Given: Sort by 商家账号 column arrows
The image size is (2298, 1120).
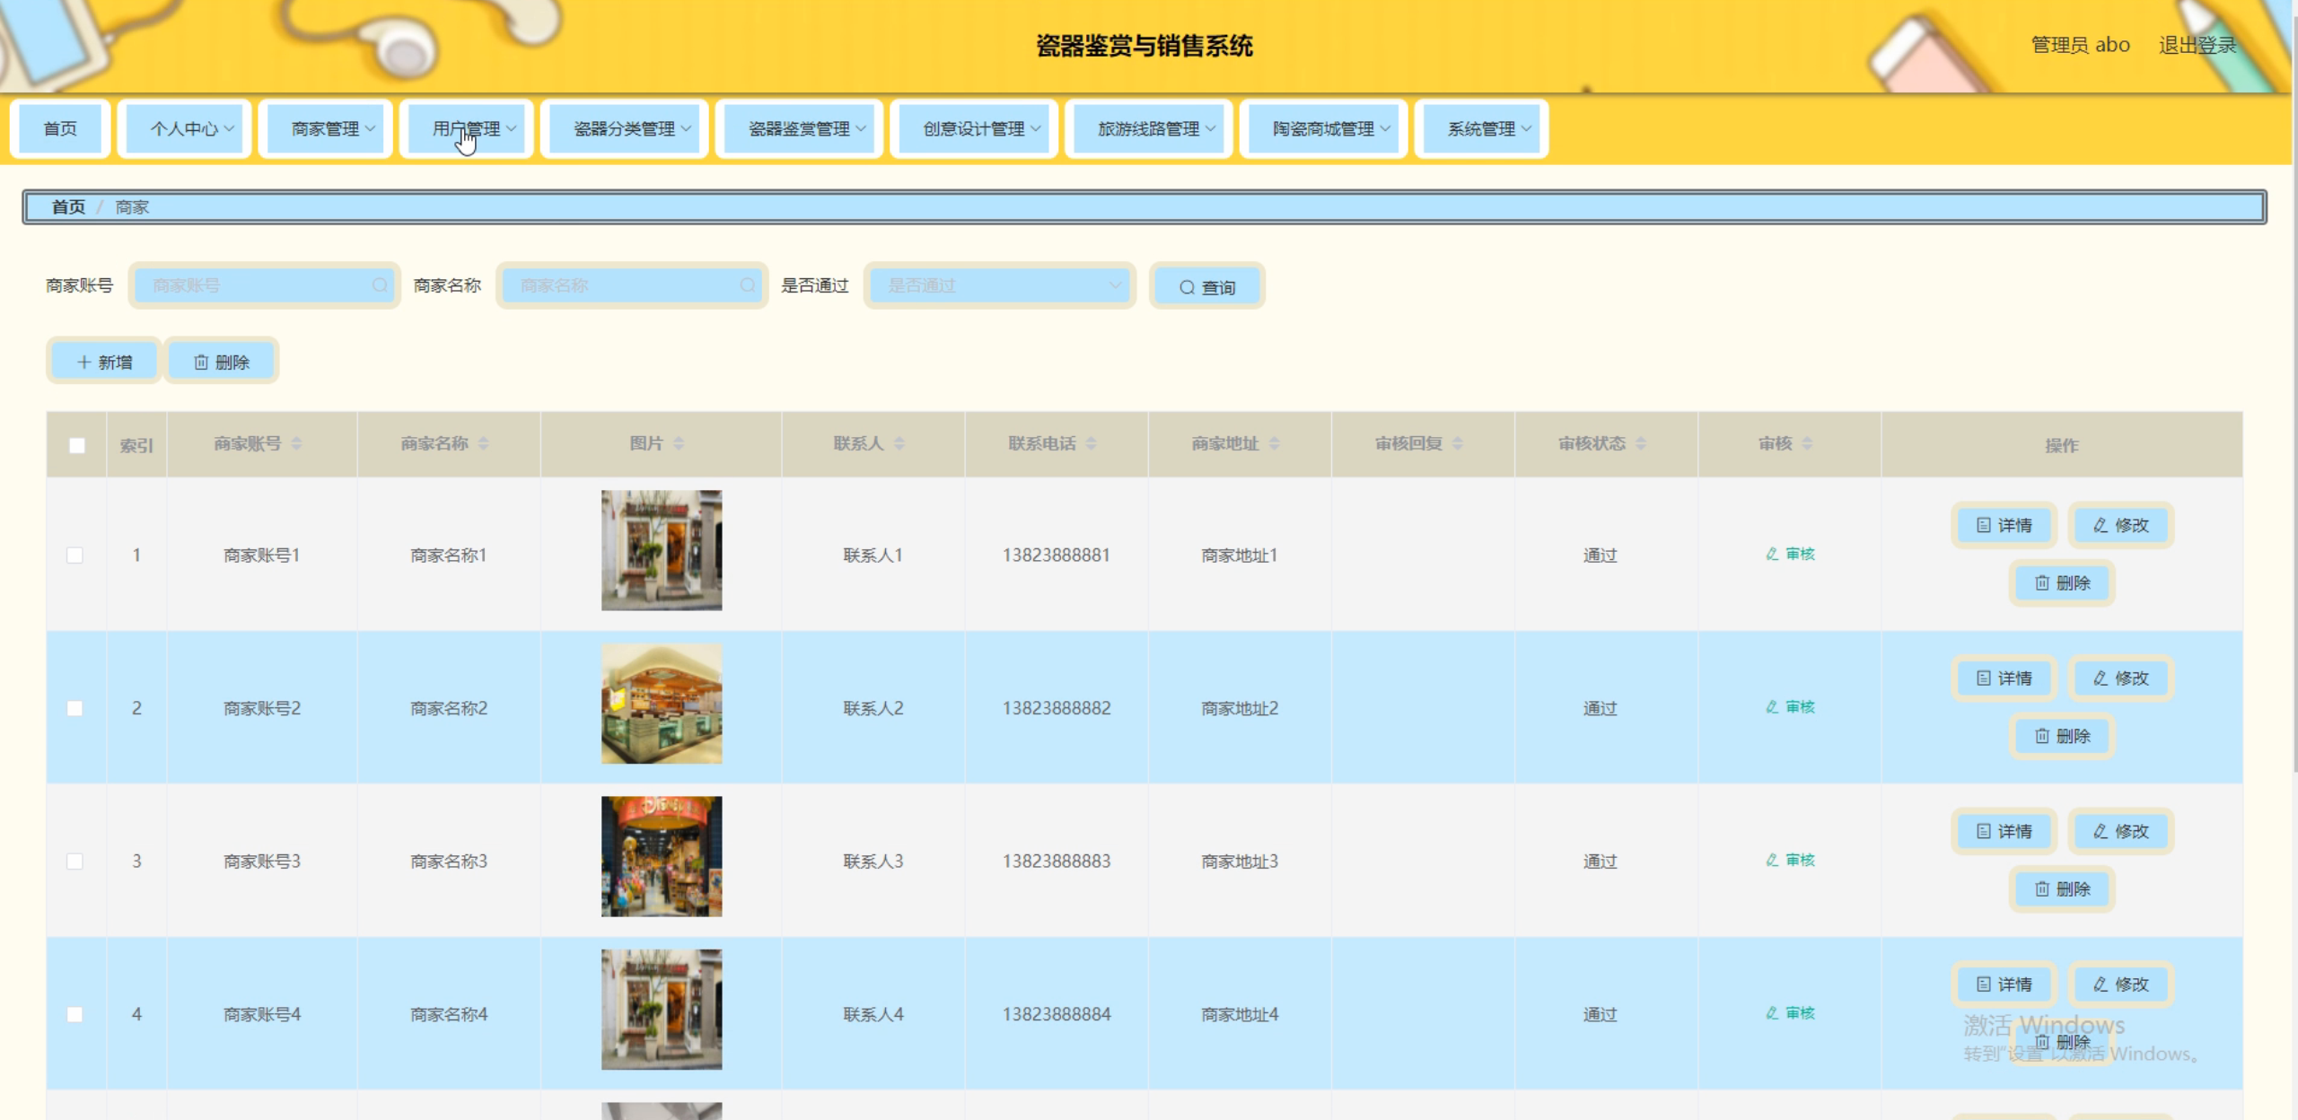Looking at the screenshot, I should click(x=296, y=443).
